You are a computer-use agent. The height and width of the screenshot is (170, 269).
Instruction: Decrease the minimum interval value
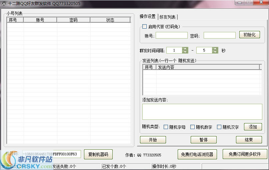pyautogui.click(x=185, y=52)
